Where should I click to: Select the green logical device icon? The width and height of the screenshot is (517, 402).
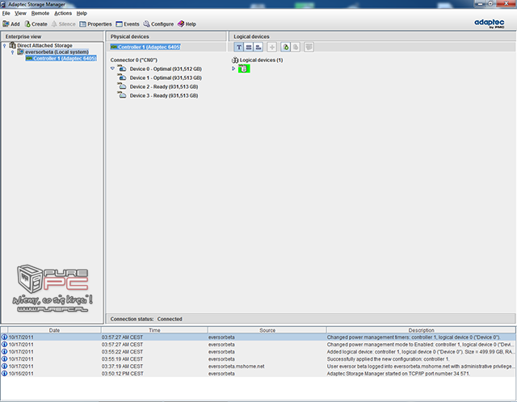(244, 69)
